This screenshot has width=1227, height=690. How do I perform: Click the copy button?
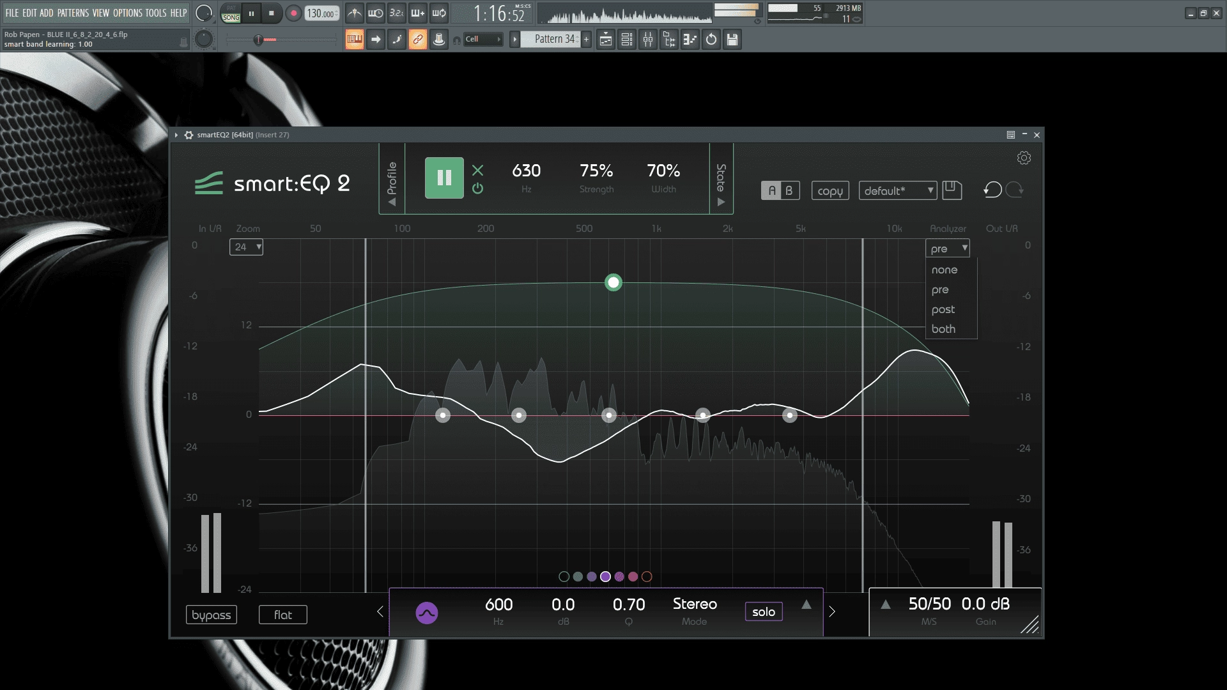pos(830,190)
